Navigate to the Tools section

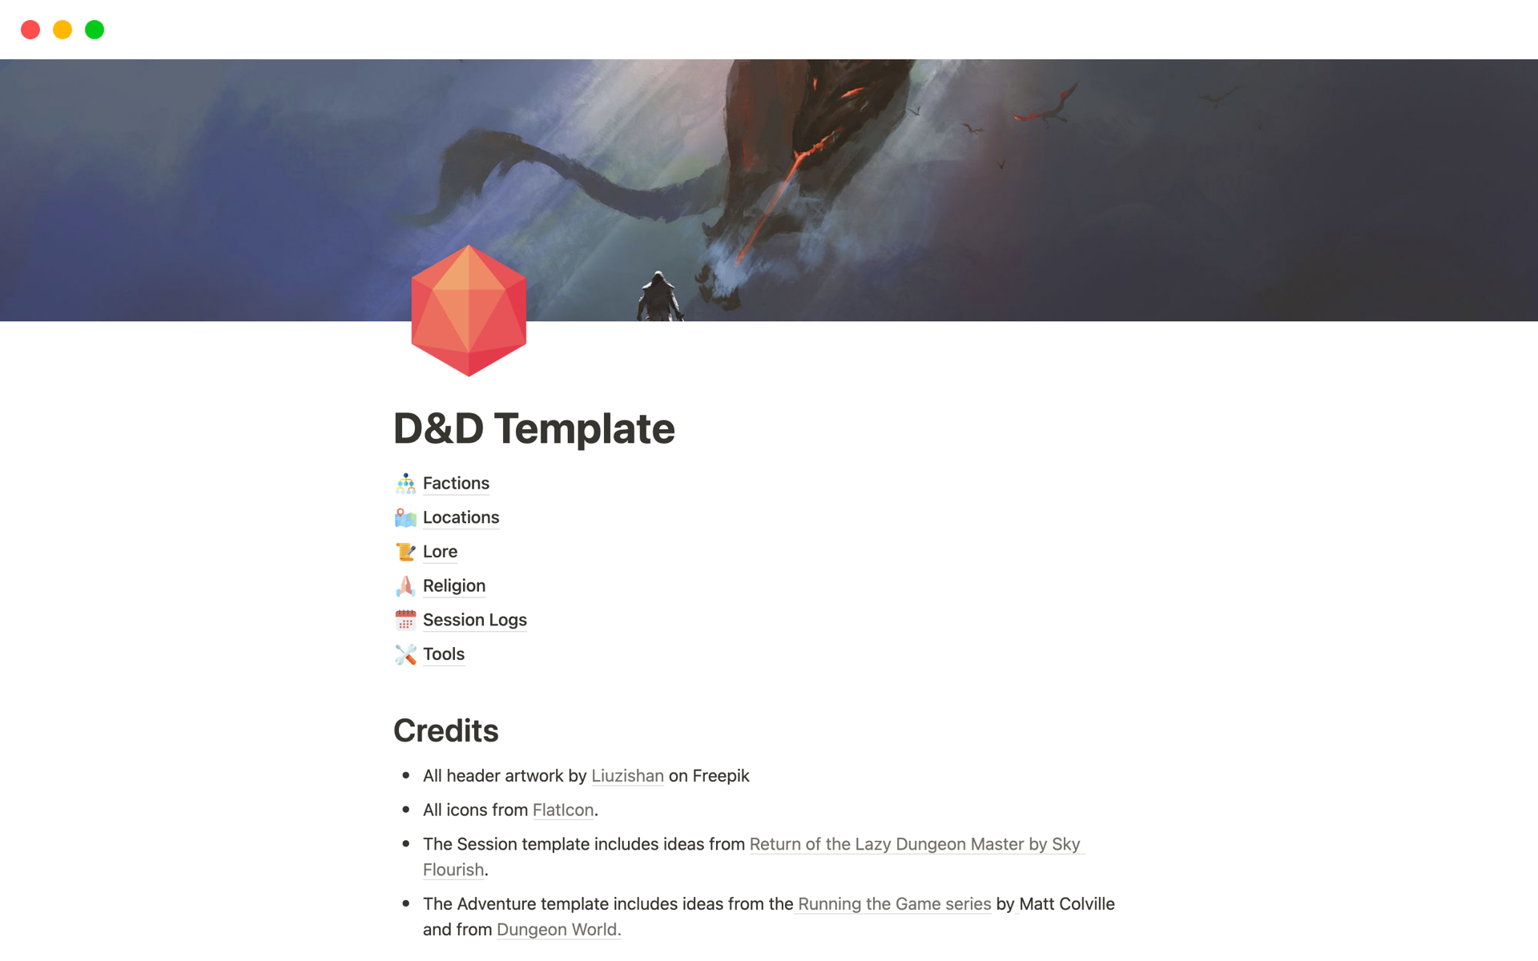[x=443, y=653]
